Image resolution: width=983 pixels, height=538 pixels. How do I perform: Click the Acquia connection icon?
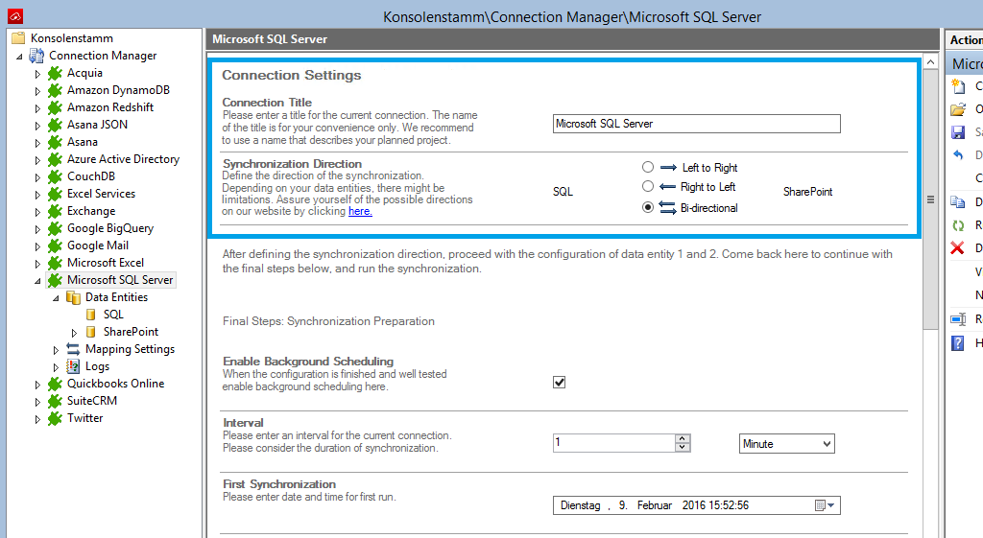pyautogui.click(x=55, y=73)
